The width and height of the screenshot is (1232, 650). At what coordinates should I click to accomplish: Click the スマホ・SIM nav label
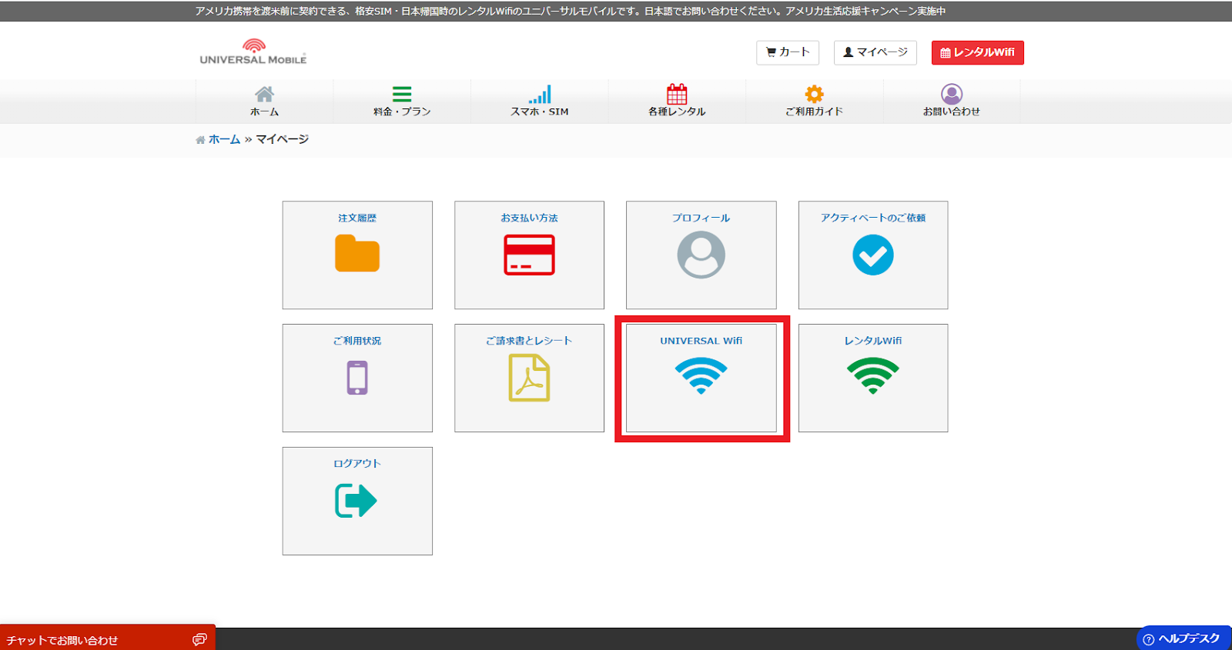pyautogui.click(x=540, y=112)
